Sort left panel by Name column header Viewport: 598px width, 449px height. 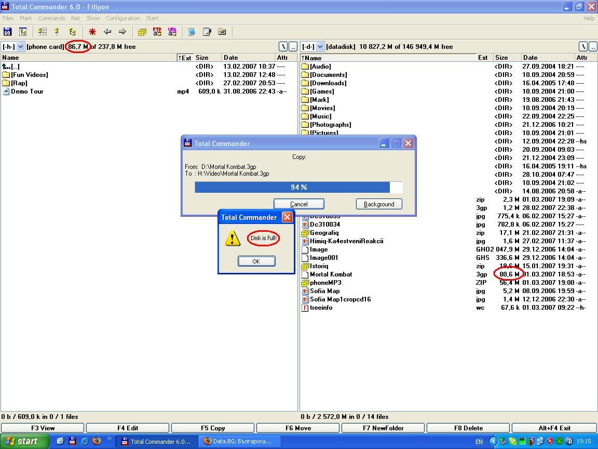(x=88, y=58)
